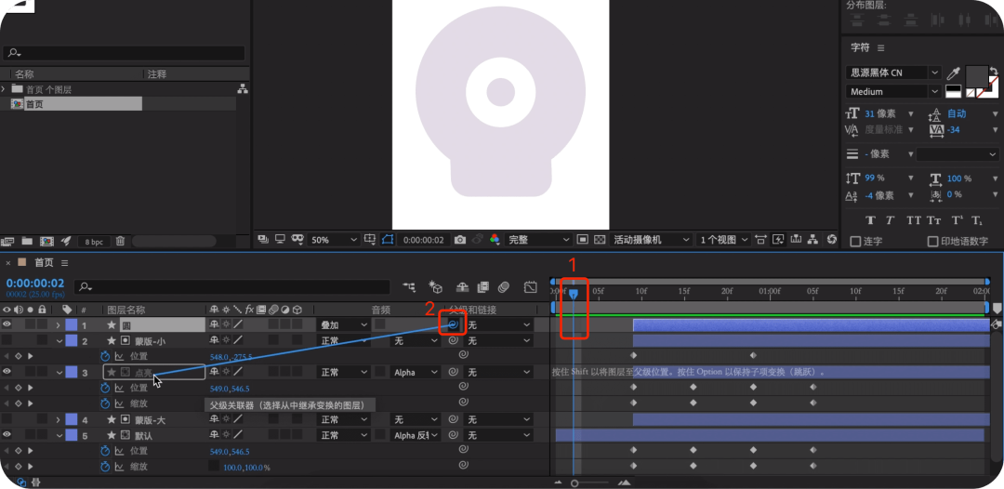This screenshot has width=1004, height=489.
Task: Hide layer 5 默认 using eye toggle
Action: pos(7,434)
